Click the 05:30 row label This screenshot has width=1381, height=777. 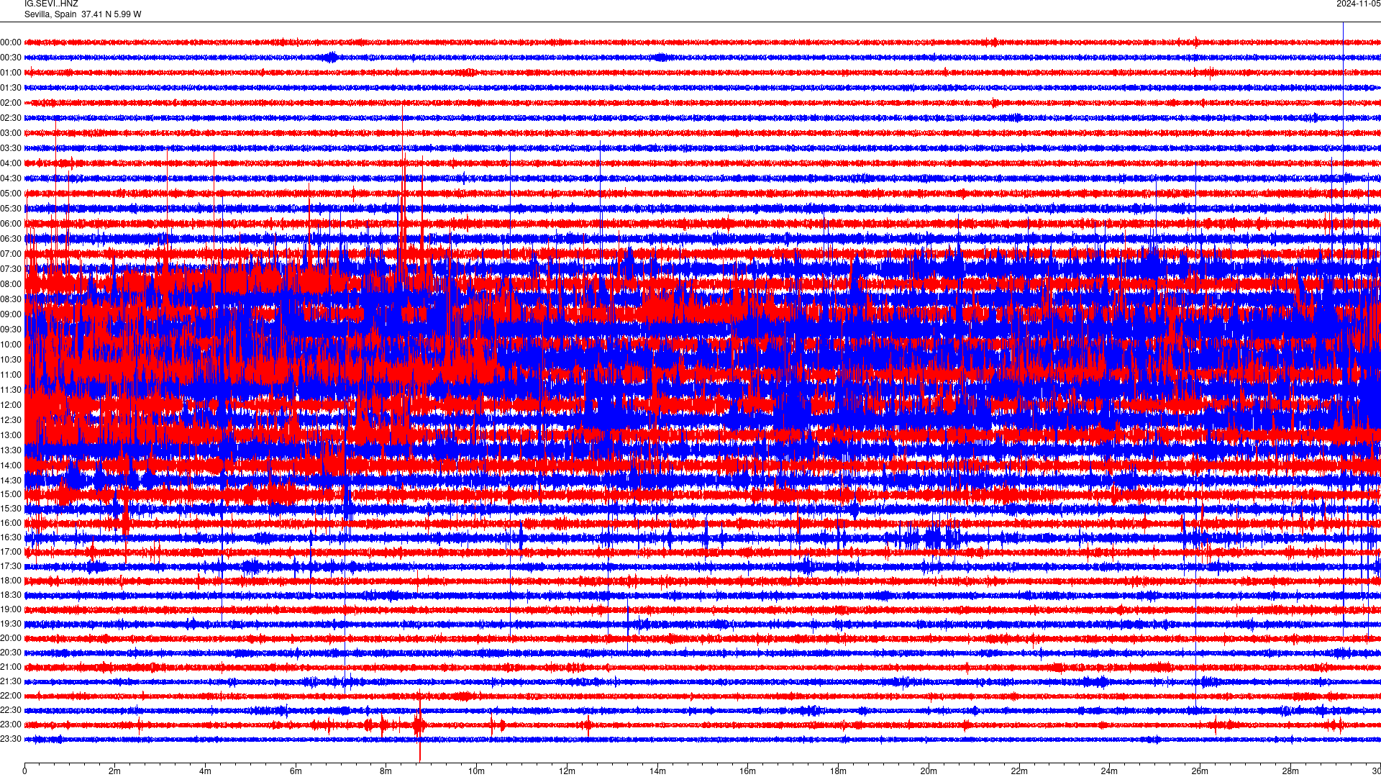coord(11,209)
